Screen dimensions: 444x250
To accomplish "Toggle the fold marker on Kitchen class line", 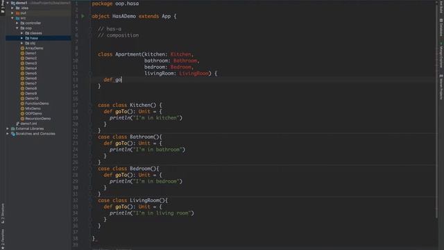I will tap(90, 105).
